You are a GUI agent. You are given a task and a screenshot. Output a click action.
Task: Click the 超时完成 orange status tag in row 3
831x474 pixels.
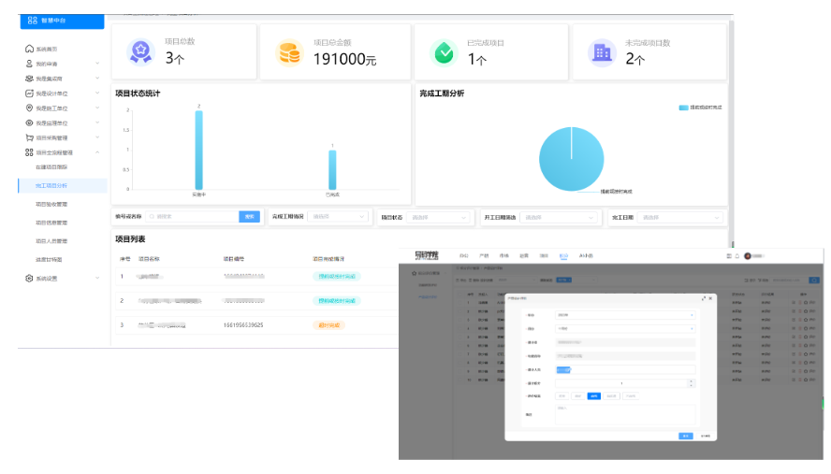click(329, 325)
